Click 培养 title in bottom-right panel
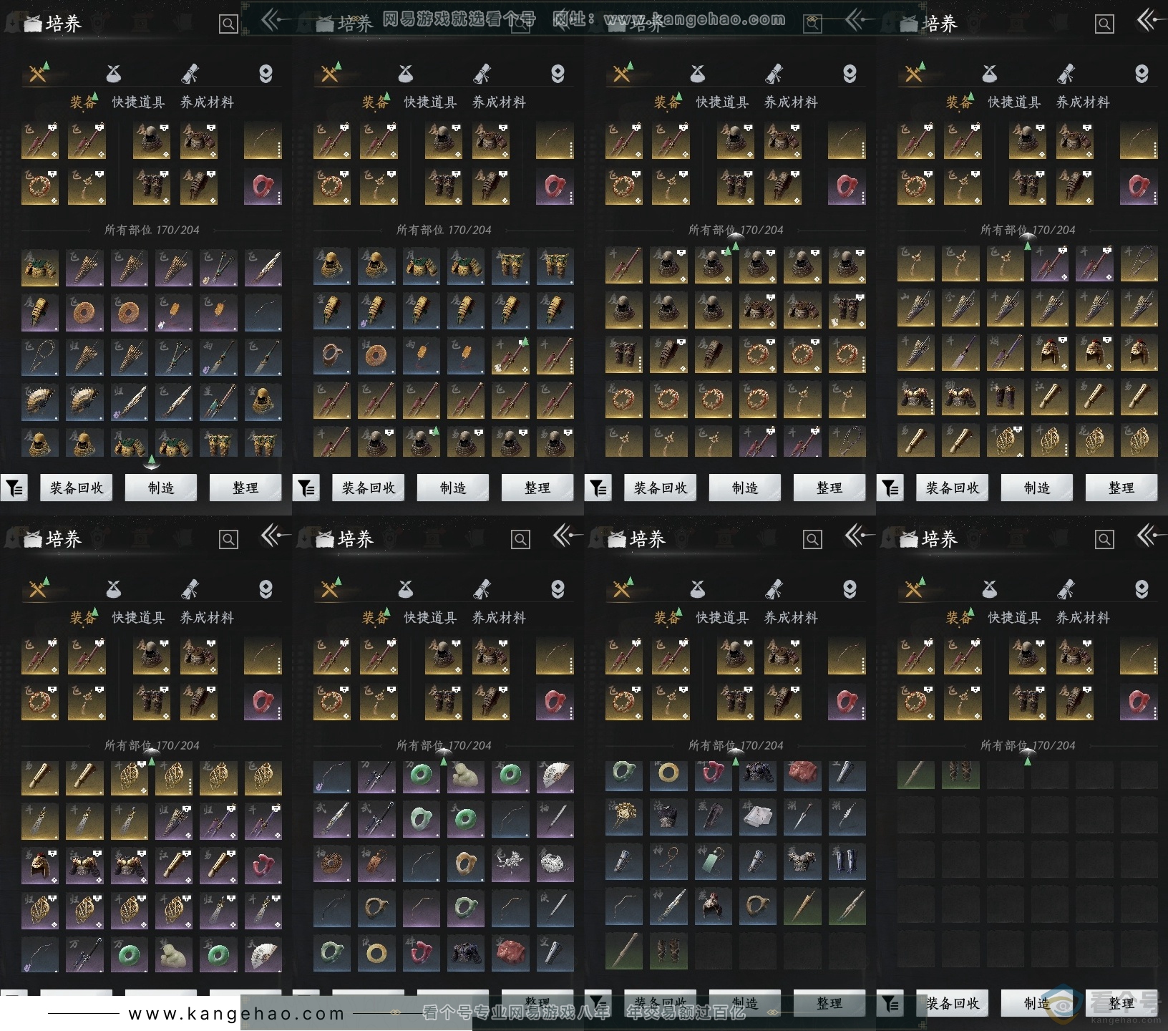1168x1031 pixels. 940,538
